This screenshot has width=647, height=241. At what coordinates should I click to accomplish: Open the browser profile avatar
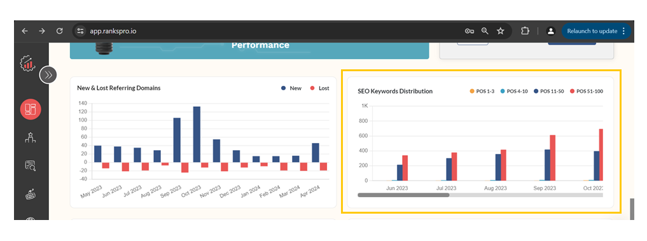tap(550, 31)
